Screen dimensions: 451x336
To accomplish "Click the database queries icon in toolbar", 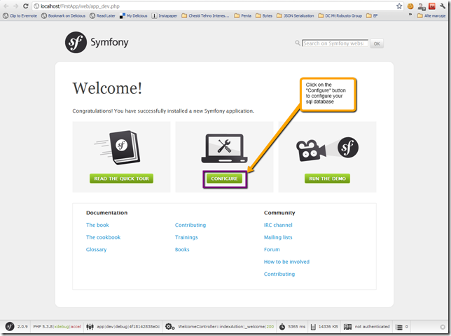I will click(398, 327).
